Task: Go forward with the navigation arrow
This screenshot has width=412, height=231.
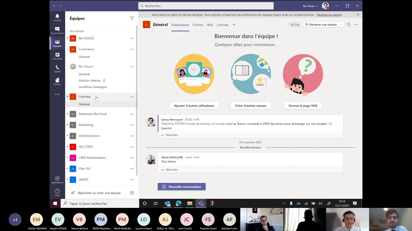Action: (x=61, y=6)
